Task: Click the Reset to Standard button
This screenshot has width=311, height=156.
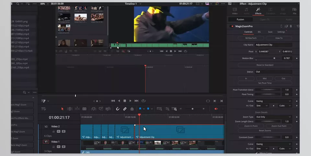Action: 265,65
